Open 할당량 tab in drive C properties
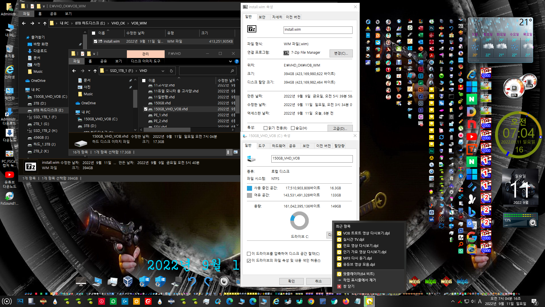Image resolution: width=545 pixels, height=307 pixels. click(x=339, y=146)
